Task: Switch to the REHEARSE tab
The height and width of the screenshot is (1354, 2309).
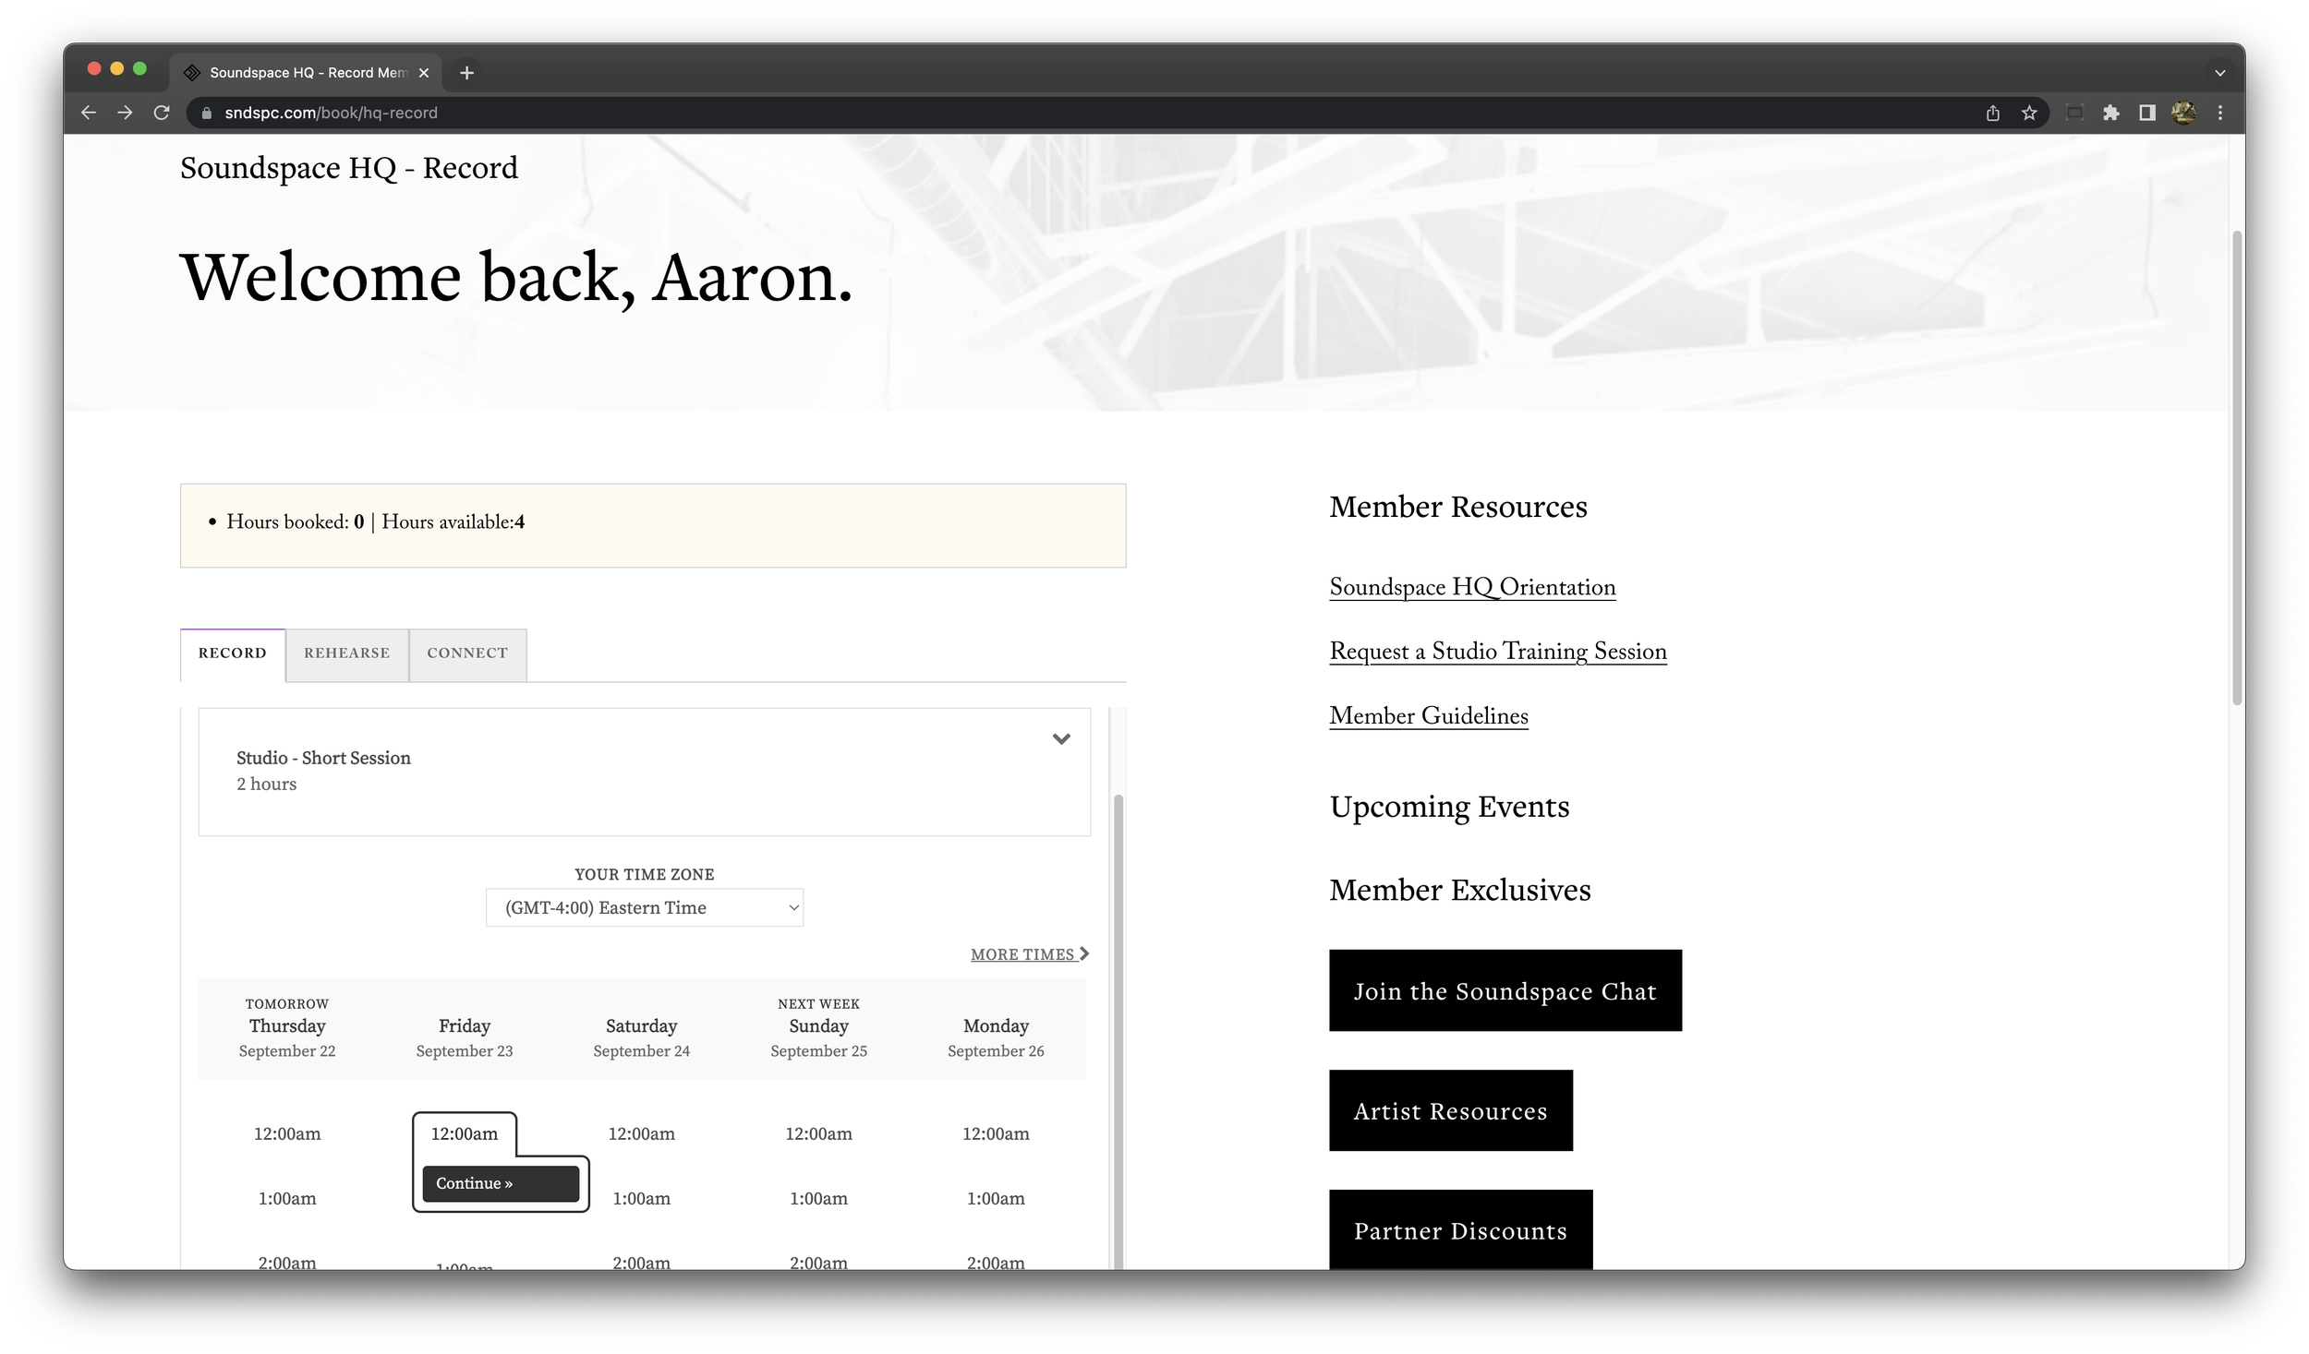Action: pyautogui.click(x=347, y=654)
